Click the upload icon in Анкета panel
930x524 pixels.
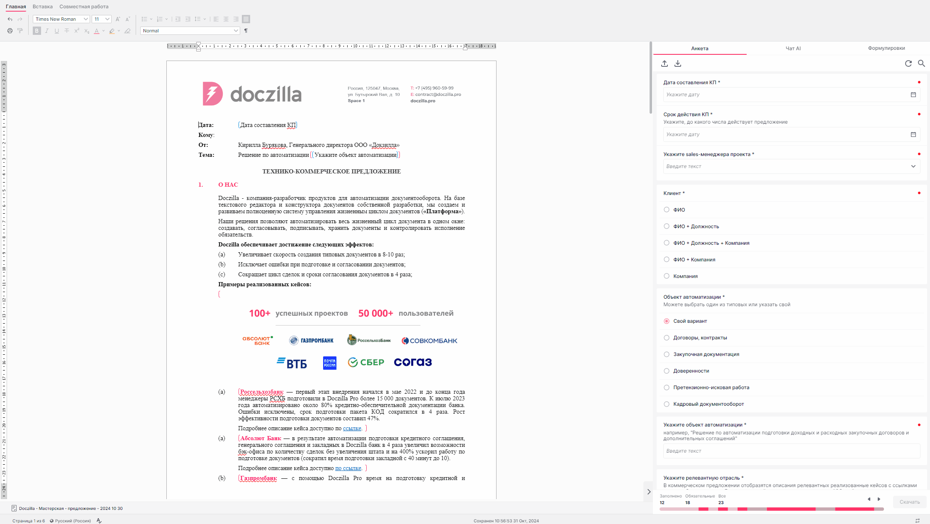click(x=665, y=63)
